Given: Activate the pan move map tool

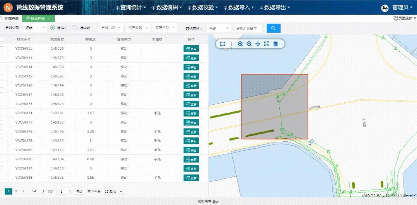Looking at the screenshot, I should (x=258, y=44).
